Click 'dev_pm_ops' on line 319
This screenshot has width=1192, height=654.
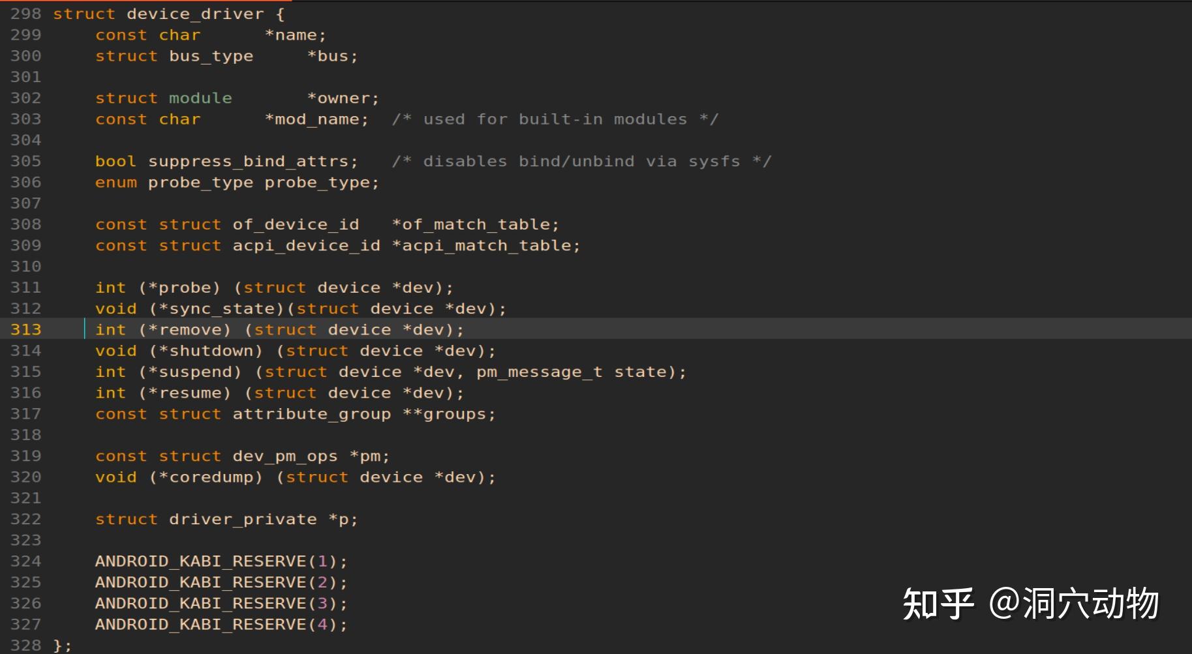coord(285,456)
